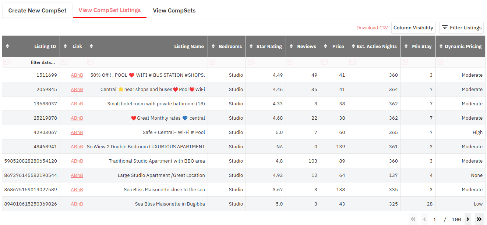Open ABnB link for listing 2069845
This screenshot has width=487, height=225.
pos(77,89)
